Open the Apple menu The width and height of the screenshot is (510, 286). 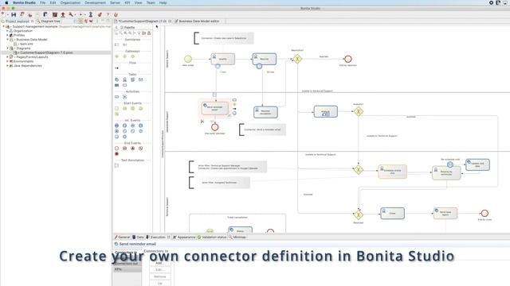click(6, 2)
